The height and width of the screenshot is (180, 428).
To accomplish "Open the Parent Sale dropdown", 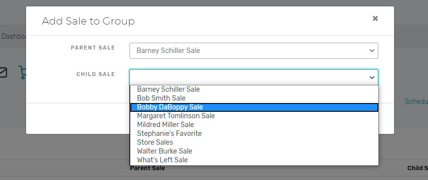I will point(253,51).
